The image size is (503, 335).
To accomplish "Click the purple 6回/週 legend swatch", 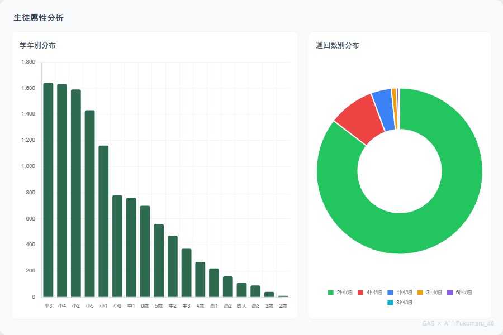I will [450, 293].
